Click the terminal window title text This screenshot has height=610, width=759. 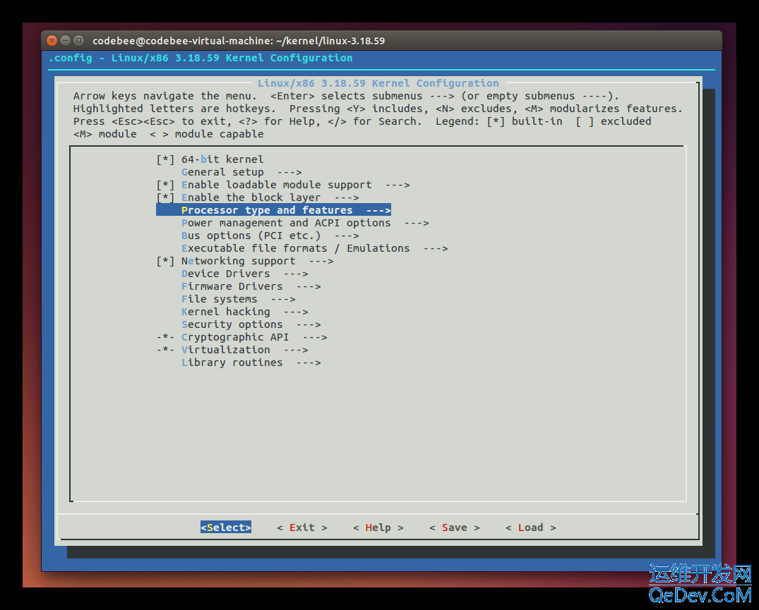tap(239, 41)
